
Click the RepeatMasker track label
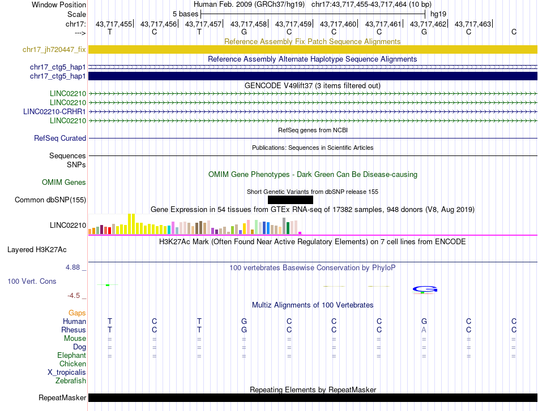pyautogui.click(x=62, y=398)
